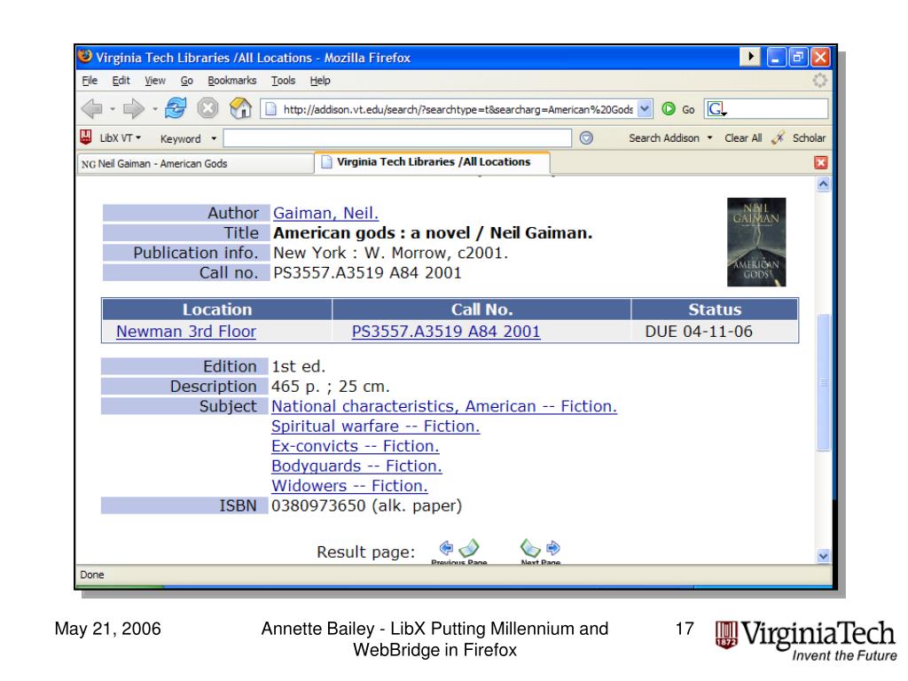
Task: Click the Gaiman, Neil. author link
Action: pyautogui.click(x=325, y=213)
